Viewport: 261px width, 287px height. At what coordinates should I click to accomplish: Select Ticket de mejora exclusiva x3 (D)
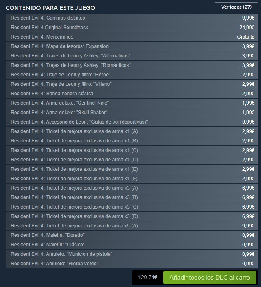click(132, 216)
